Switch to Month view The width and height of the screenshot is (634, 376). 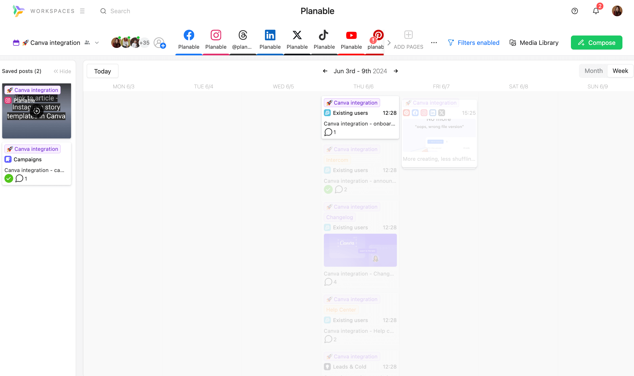(594, 71)
